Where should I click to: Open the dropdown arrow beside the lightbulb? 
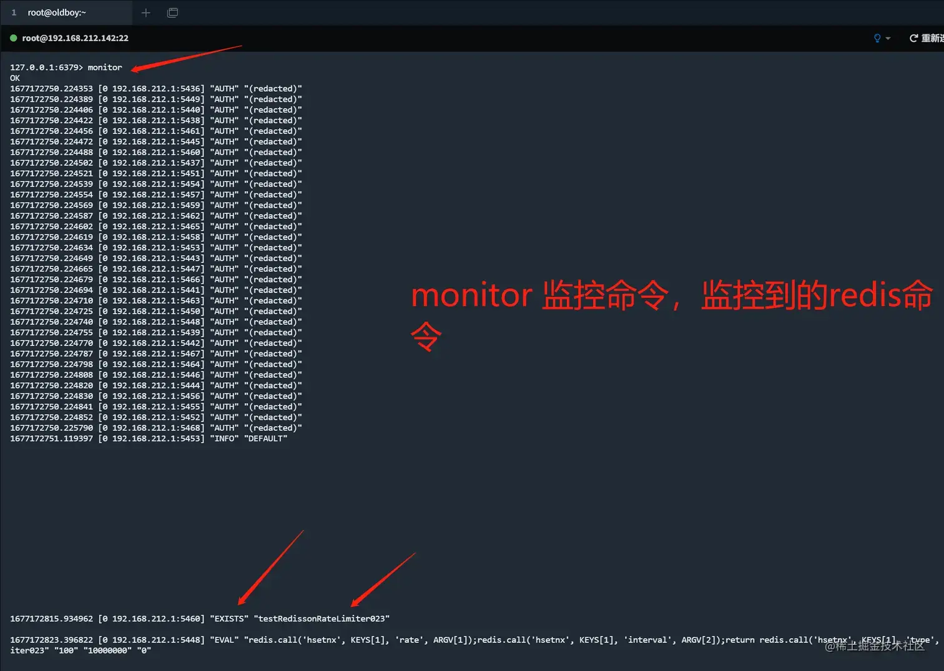coord(887,39)
